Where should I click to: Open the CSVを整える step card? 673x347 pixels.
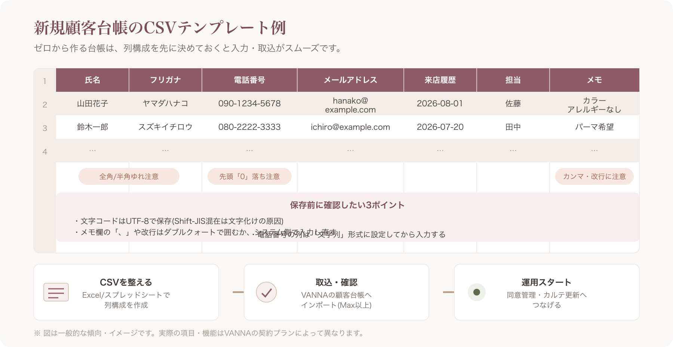tap(126, 292)
